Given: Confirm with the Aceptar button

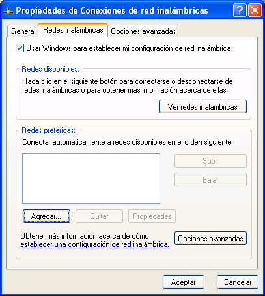Looking at the screenshot, I should (x=184, y=282).
